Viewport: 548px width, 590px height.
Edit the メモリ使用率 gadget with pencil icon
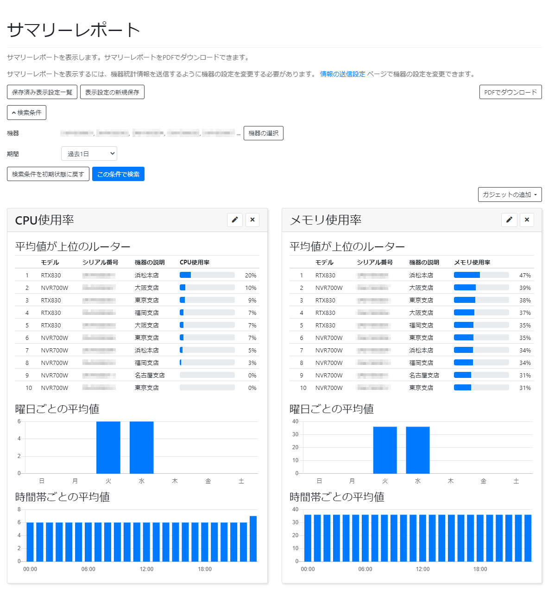pyautogui.click(x=509, y=220)
